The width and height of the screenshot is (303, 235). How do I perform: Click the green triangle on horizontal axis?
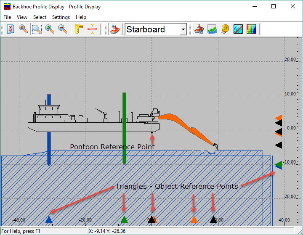pos(124,219)
